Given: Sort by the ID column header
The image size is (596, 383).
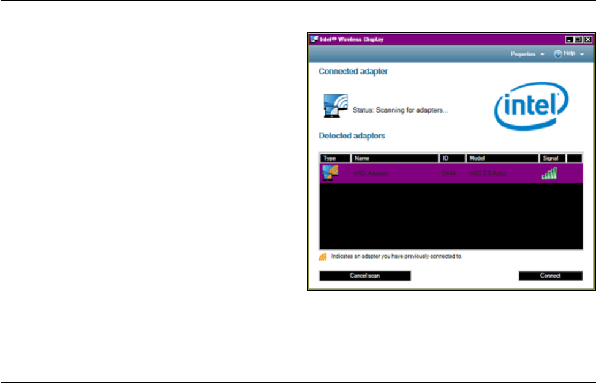Looking at the screenshot, I should [452, 158].
